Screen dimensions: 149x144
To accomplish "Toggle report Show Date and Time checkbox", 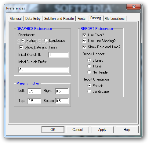I will tap(84, 47).
